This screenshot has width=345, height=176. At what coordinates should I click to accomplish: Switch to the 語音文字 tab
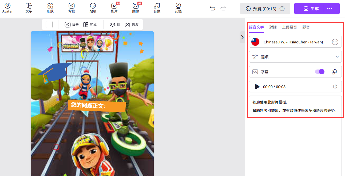[256, 27]
